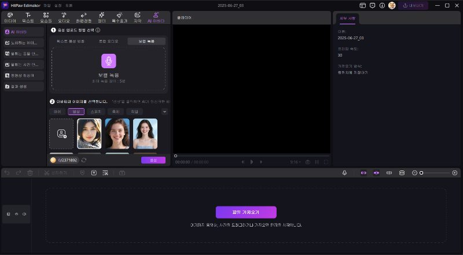Viewport: 463px width, 255px height.
Task: Click the player progress bar handle
Action: coord(176,156)
